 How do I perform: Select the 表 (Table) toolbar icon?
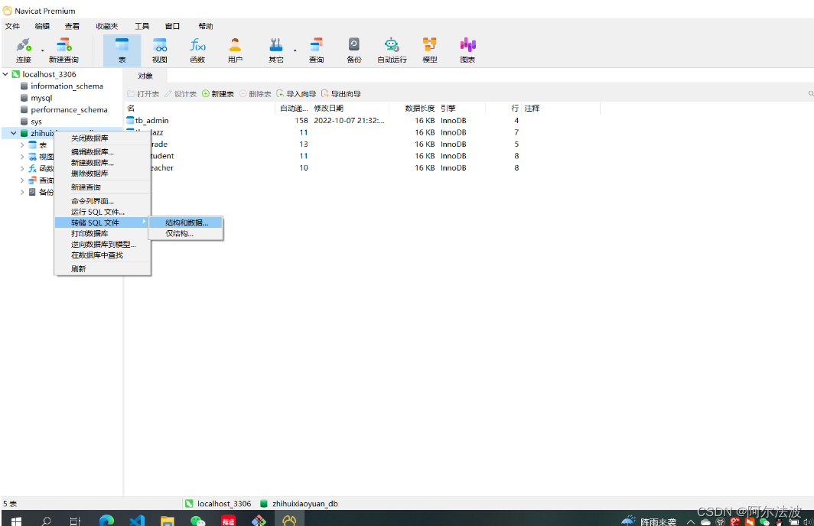click(x=122, y=50)
